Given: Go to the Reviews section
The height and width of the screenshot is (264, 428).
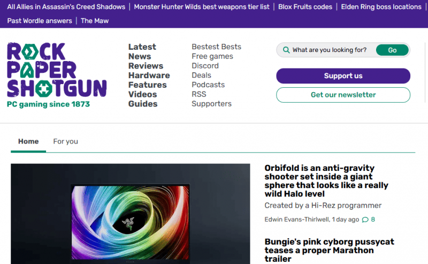Looking at the screenshot, I should [x=146, y=66].
